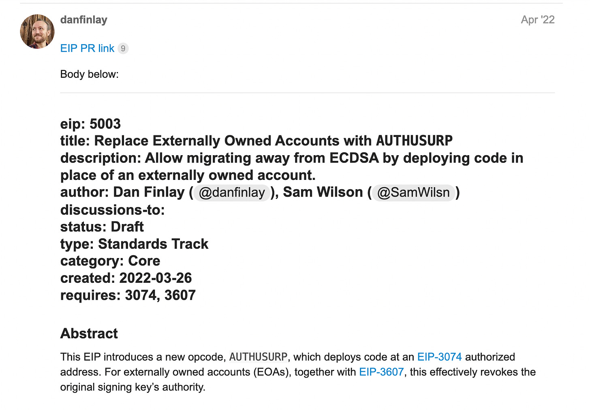Open the danfinlay username profile link
Image resolution: width=590 pixels, height=410 pixels.
tap(83, 20)
